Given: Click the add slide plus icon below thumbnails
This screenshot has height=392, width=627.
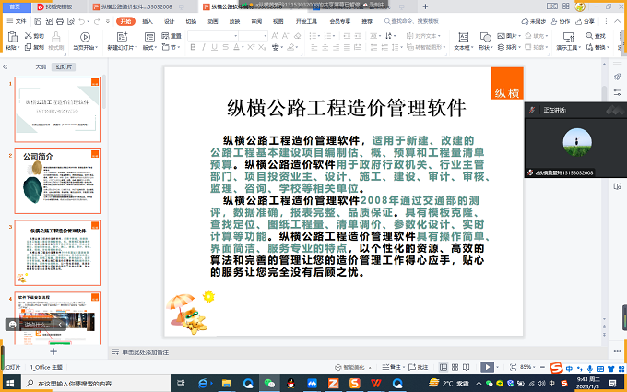Looking at the screenshot, I should click(x=53, y=351).
